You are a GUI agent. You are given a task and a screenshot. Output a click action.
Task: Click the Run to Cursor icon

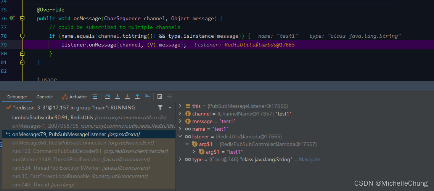point(147,96)
